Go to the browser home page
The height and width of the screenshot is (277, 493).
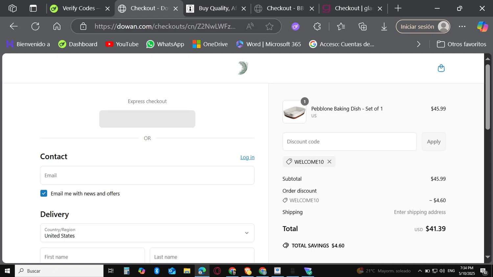(57, 26)
